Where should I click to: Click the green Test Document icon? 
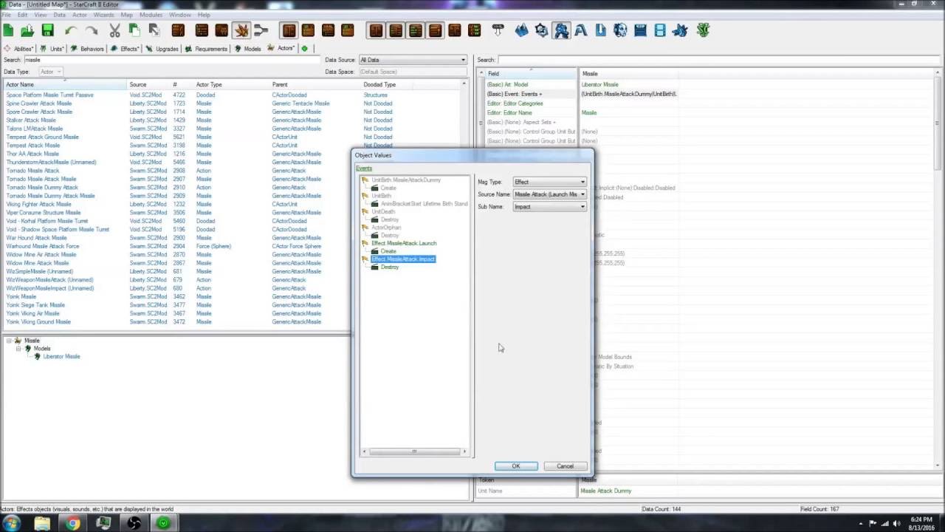click(x=703, y=30)
